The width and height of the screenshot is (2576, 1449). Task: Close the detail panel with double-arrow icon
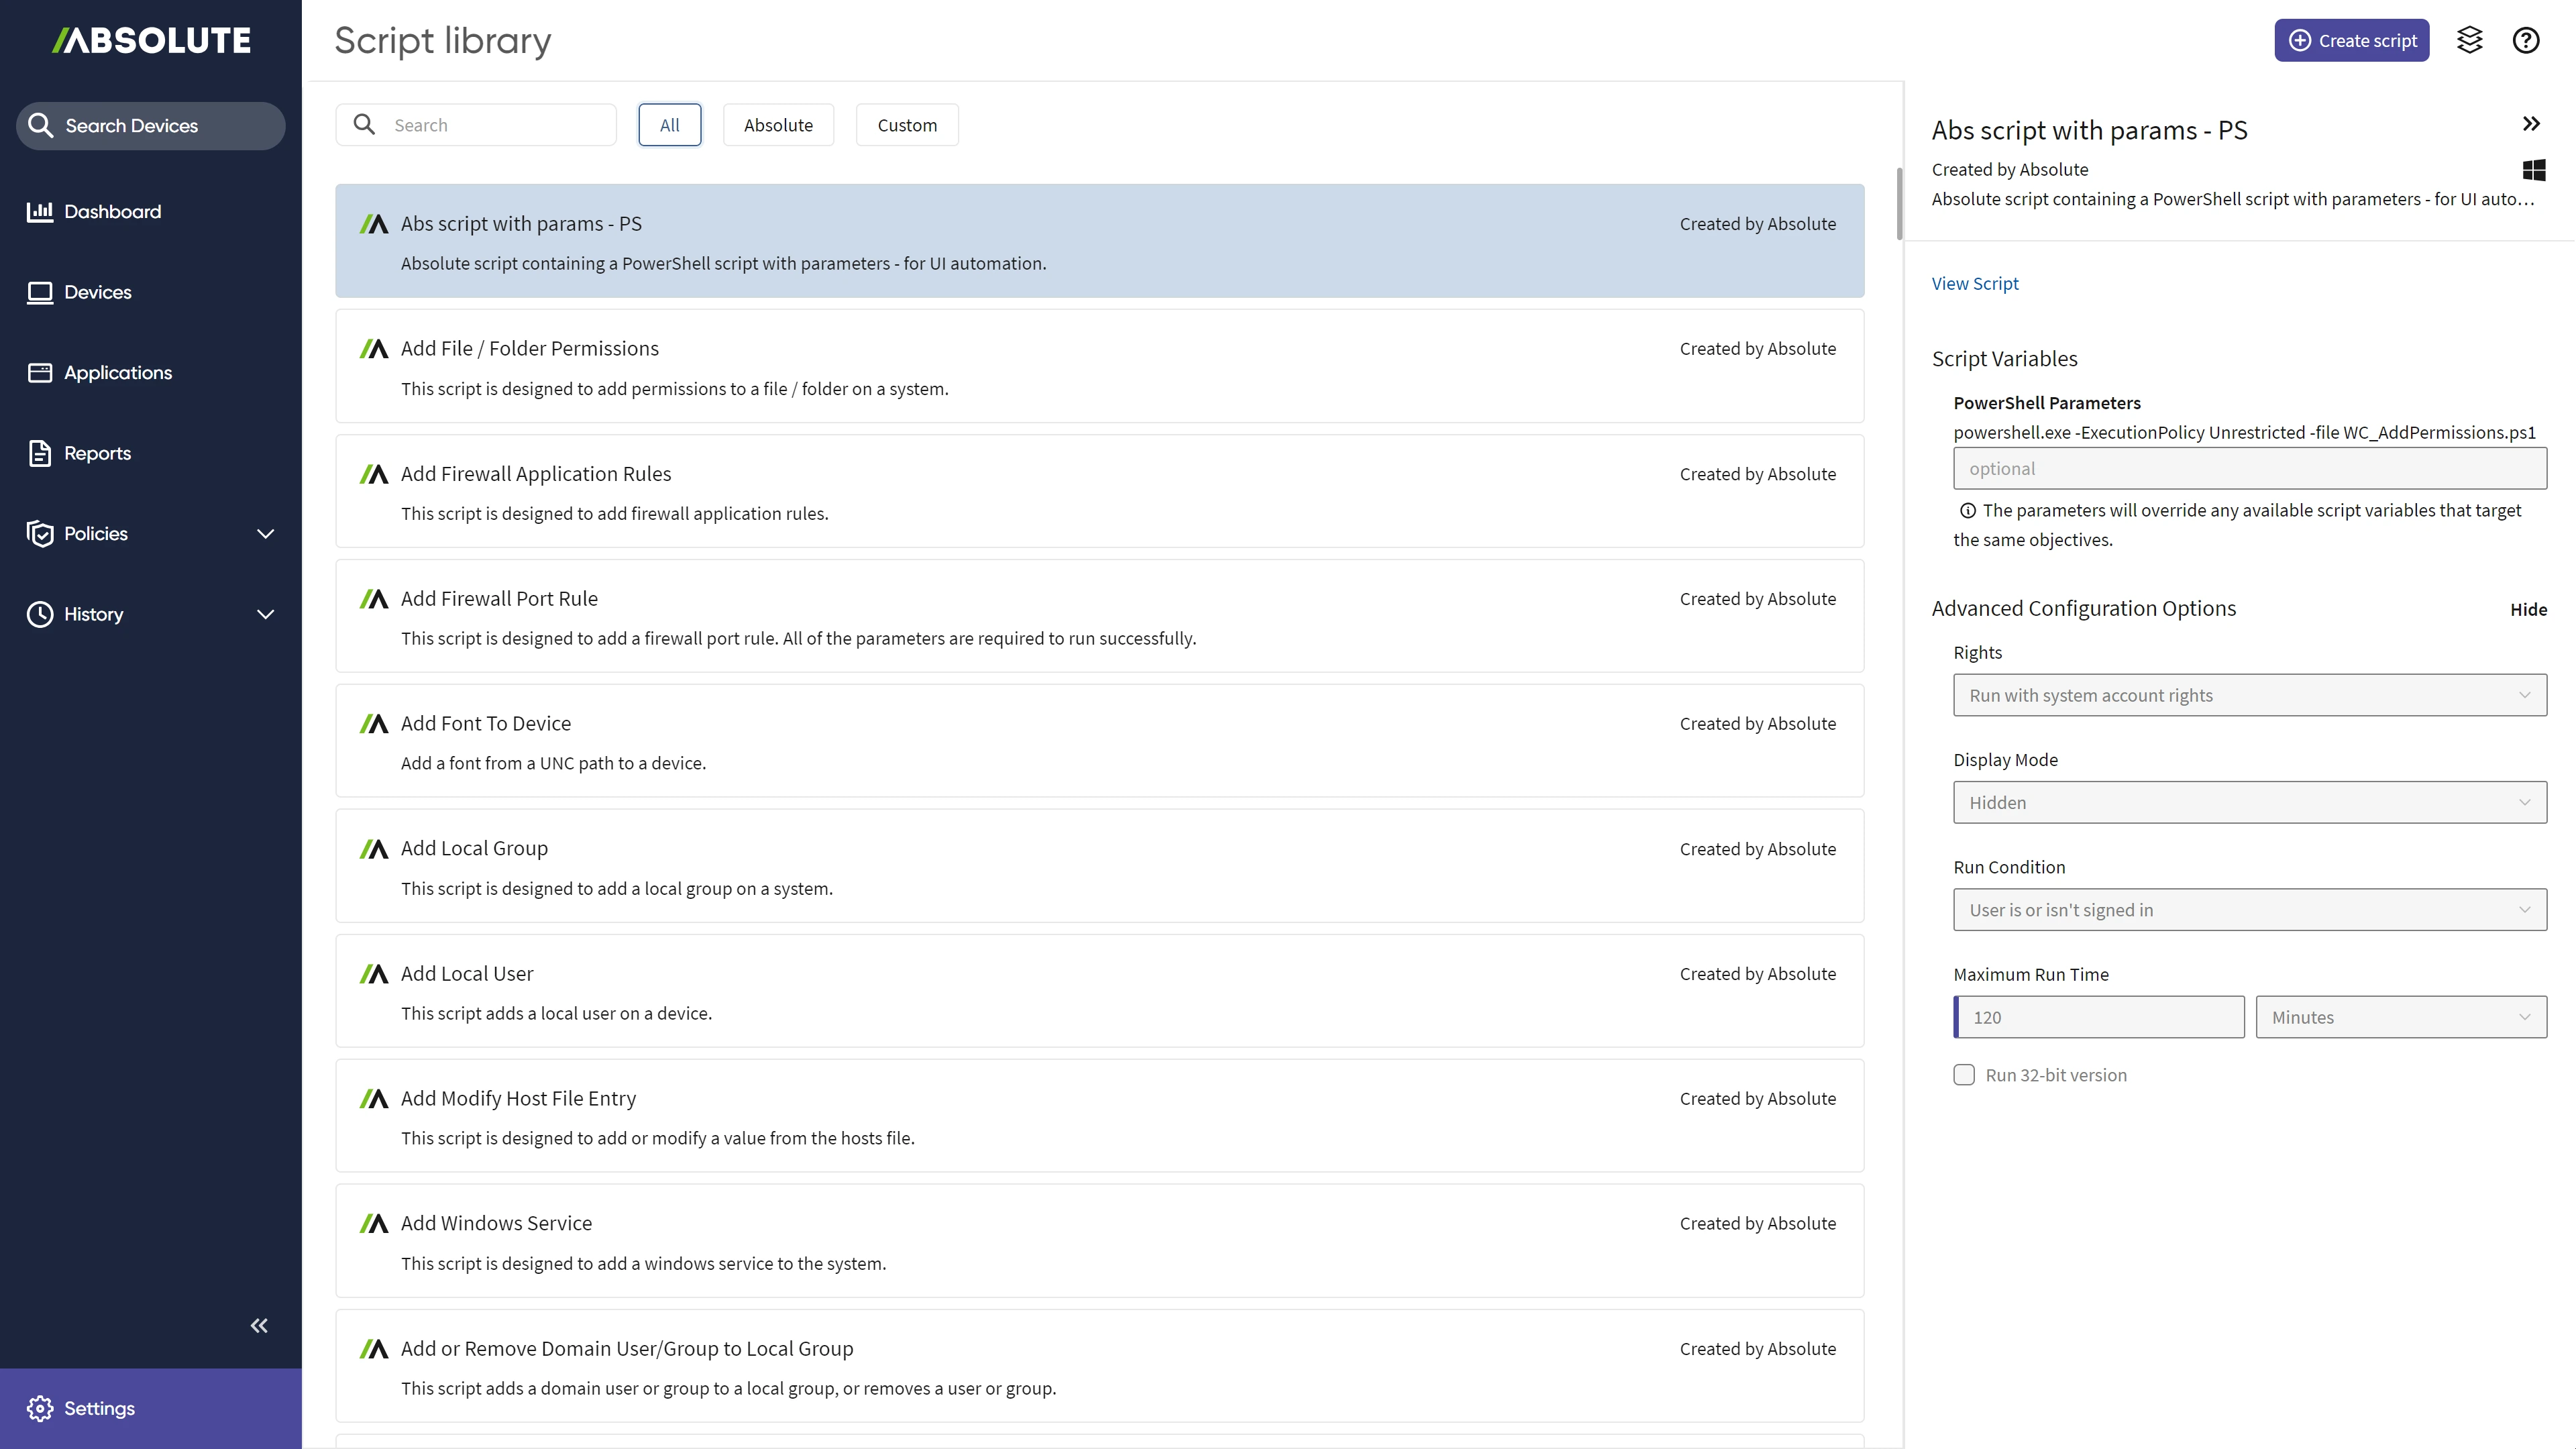tap(2531, 124)
